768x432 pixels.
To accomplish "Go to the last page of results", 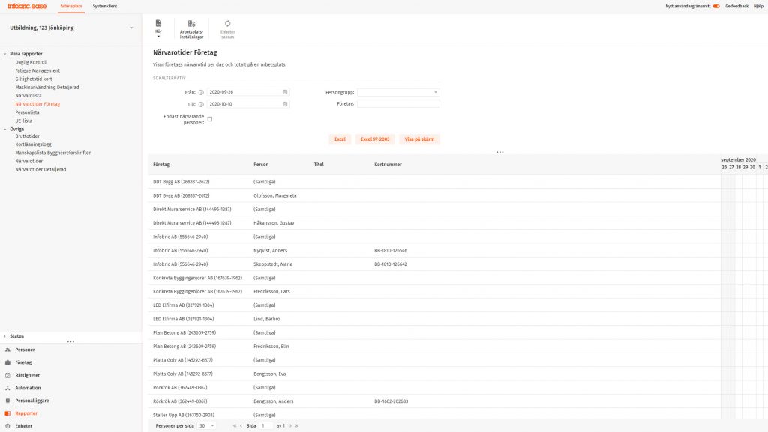I will pyautogui.click(x=296, y=426).
